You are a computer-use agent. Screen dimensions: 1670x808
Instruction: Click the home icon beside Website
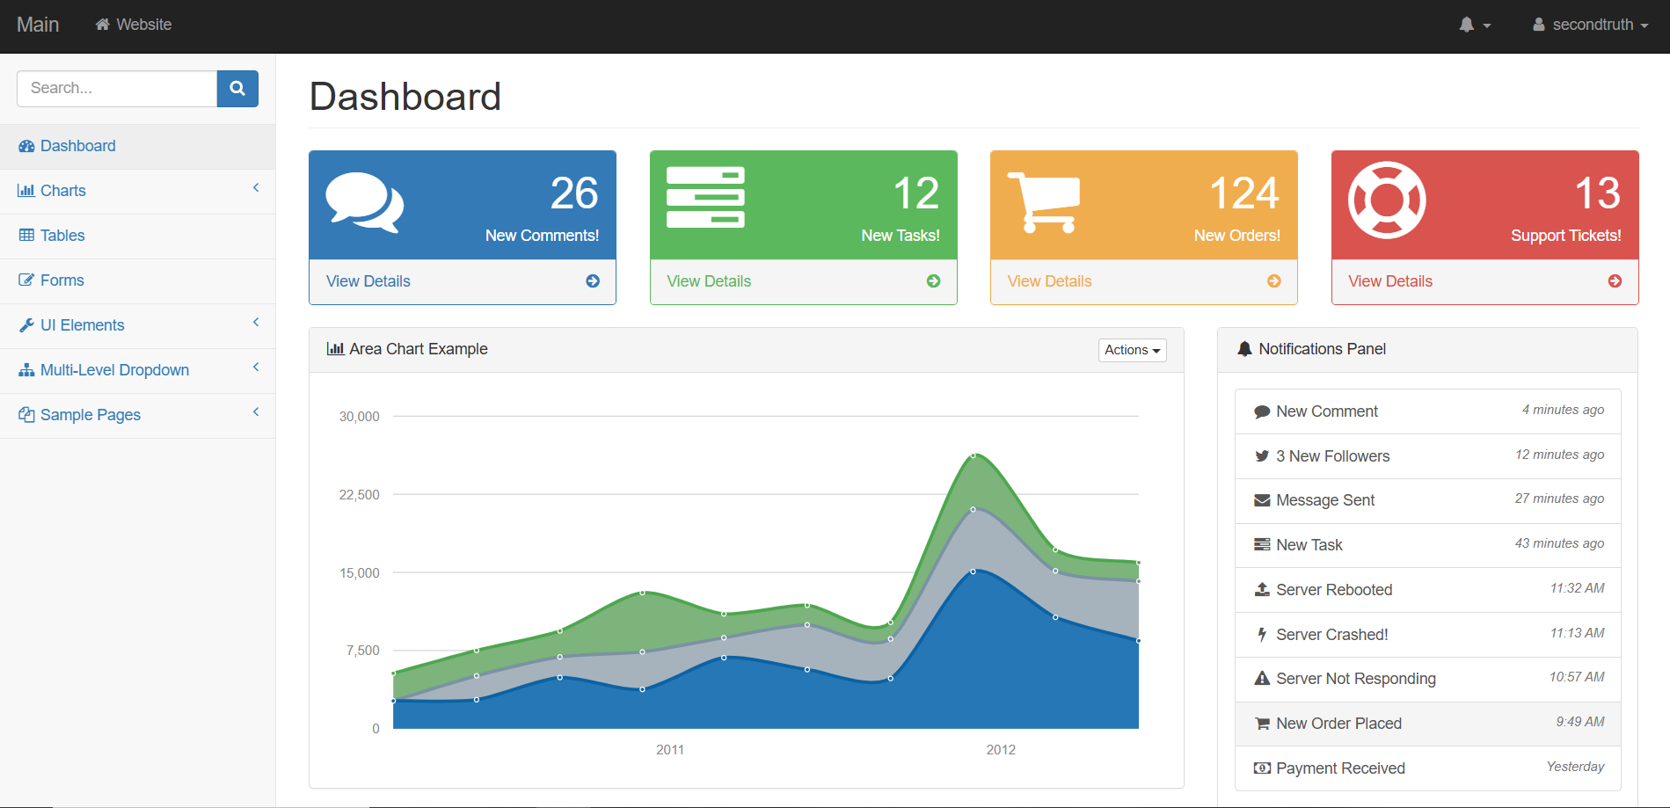[x=103, y=25]
